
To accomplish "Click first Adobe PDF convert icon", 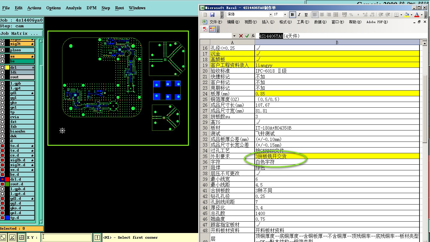I will click(x=205, y=29).
